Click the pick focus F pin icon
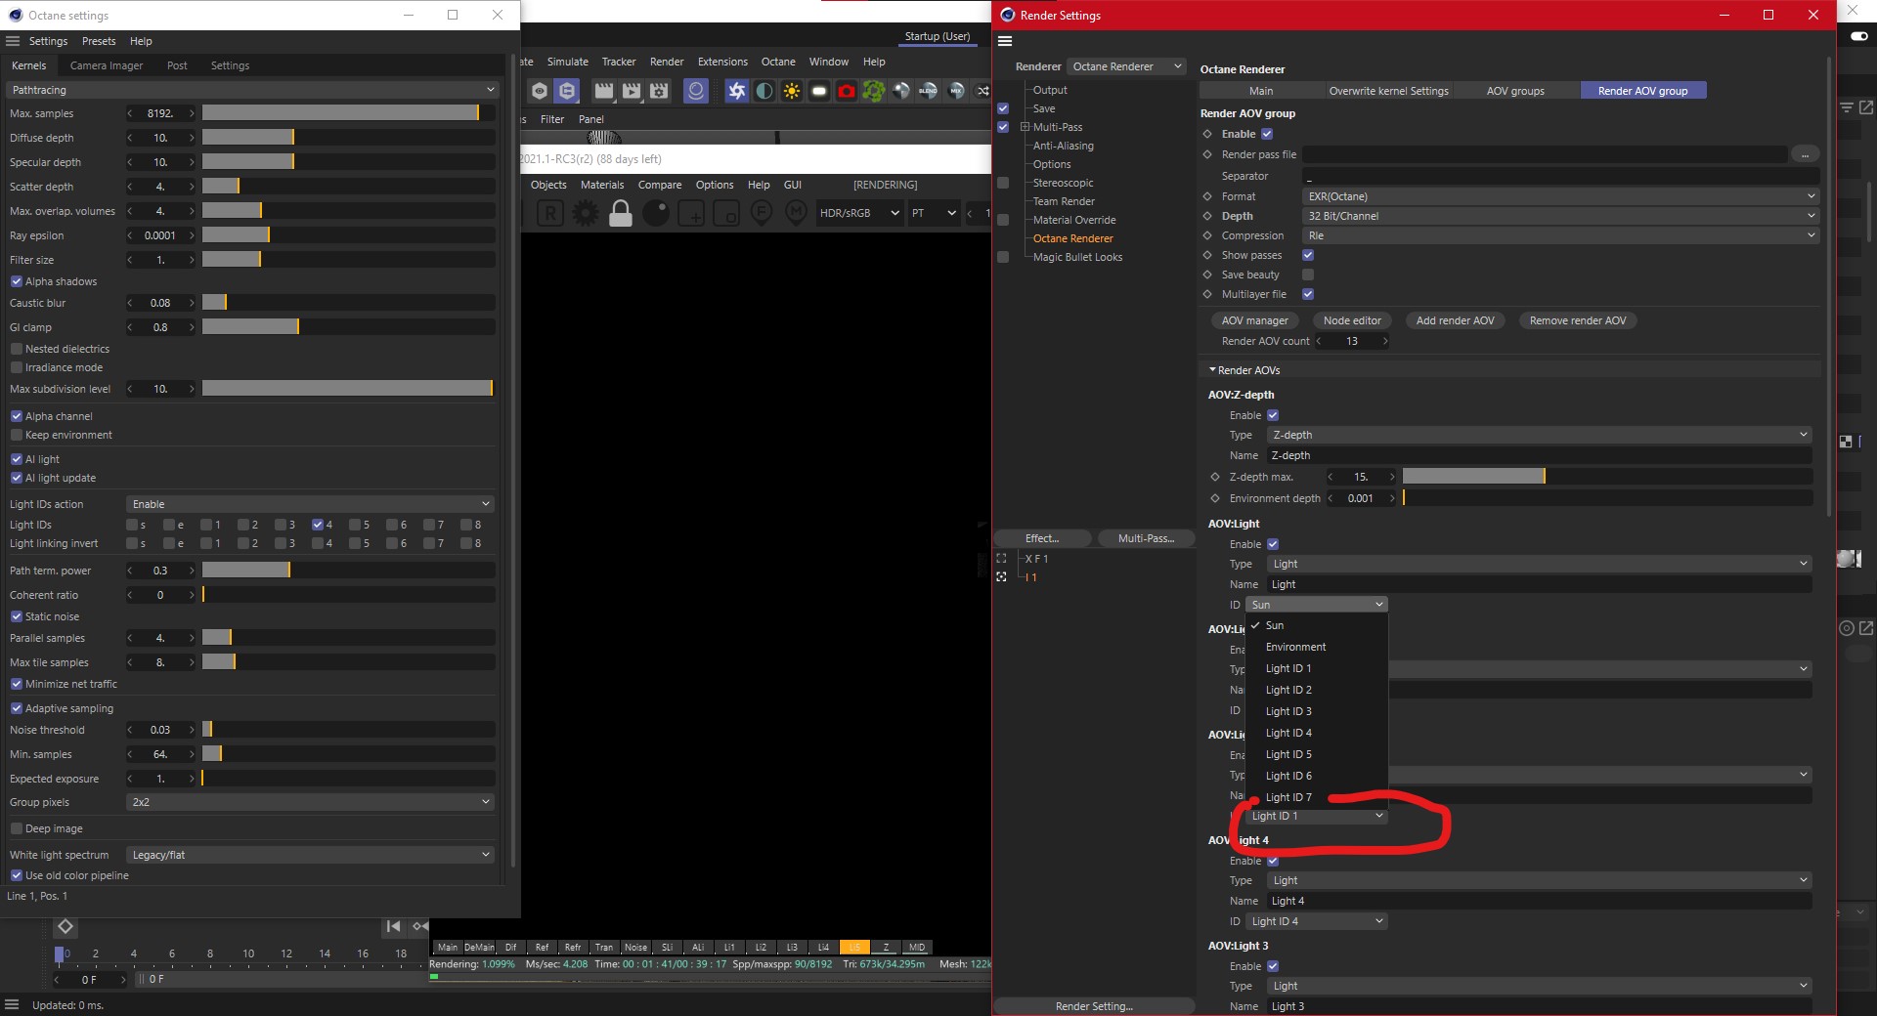Screen dimensions: 1877x1016 [762, 212]
